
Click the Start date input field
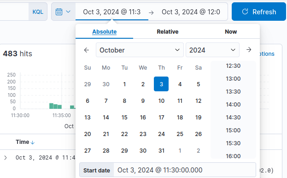point(185,170)
